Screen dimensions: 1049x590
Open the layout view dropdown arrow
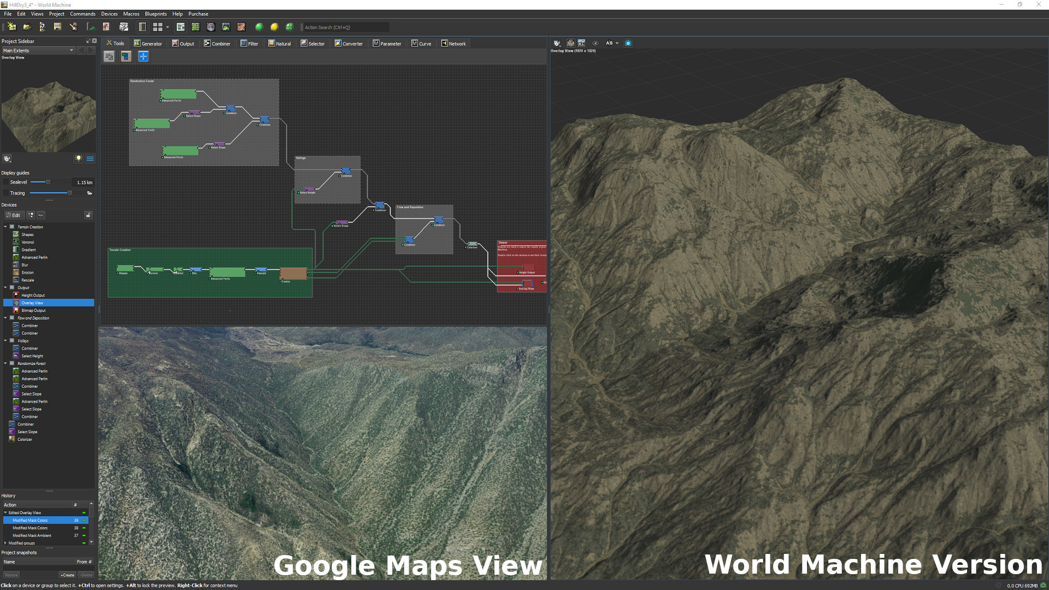(x=167, y=27)
